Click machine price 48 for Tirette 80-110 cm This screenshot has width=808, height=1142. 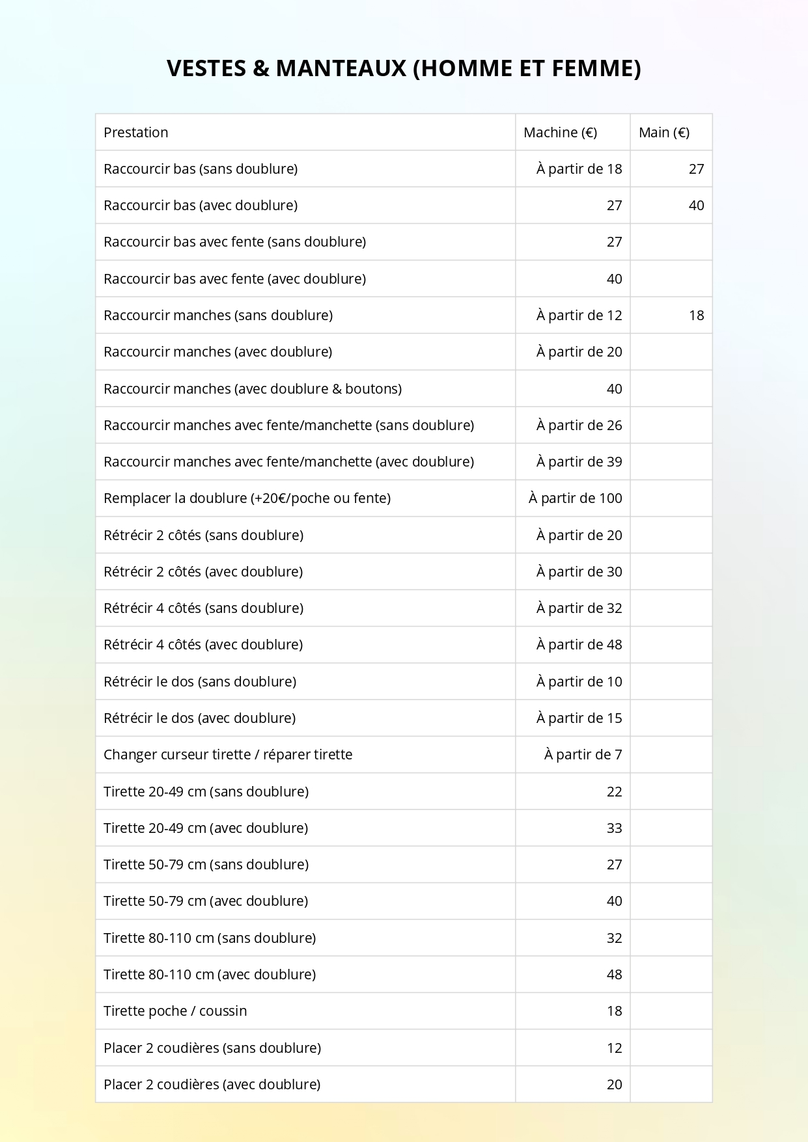click(x=615, y=974)
